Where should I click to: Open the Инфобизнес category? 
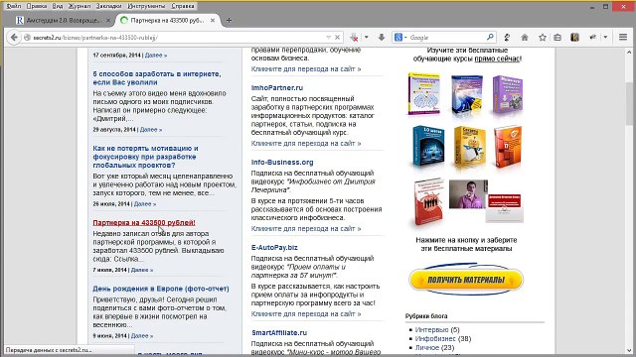(435, 339)
